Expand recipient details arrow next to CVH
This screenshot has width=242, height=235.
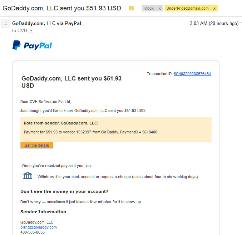[31, 31]
